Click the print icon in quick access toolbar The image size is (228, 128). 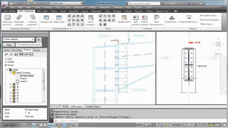pos(35,3)
